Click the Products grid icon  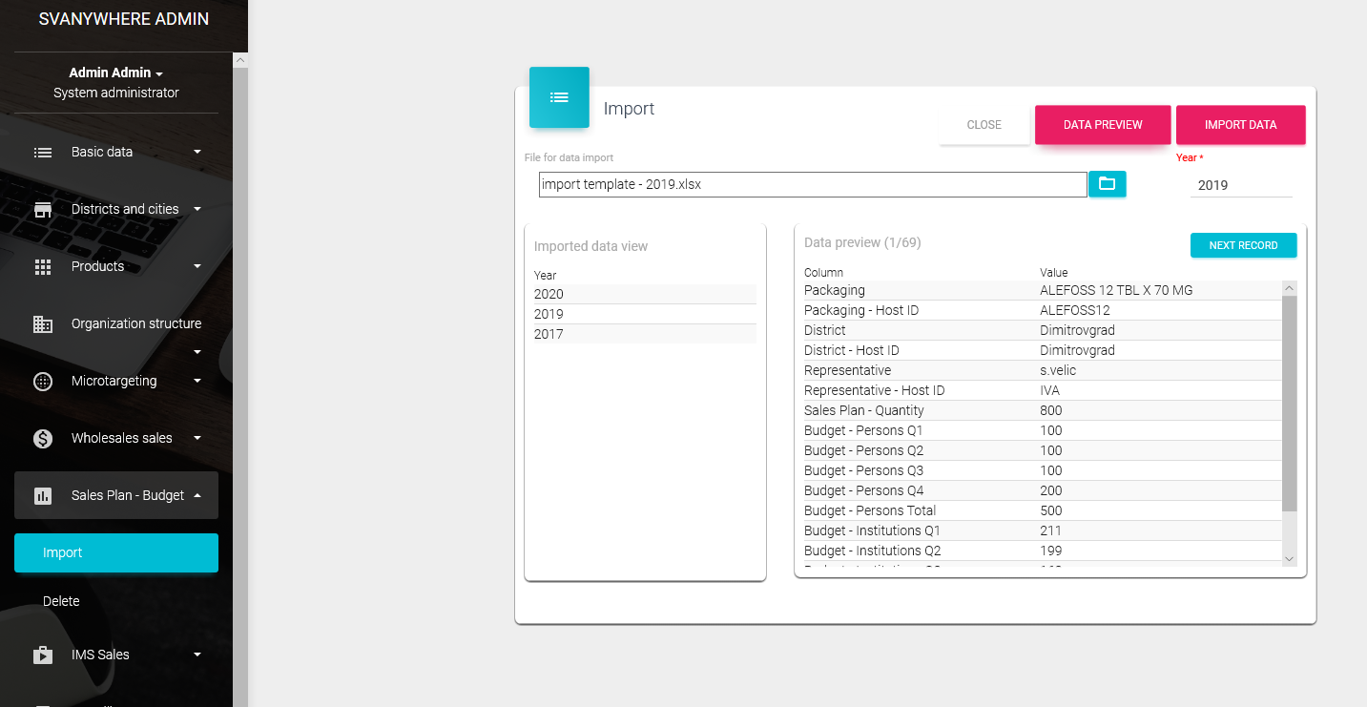[43, 267]
